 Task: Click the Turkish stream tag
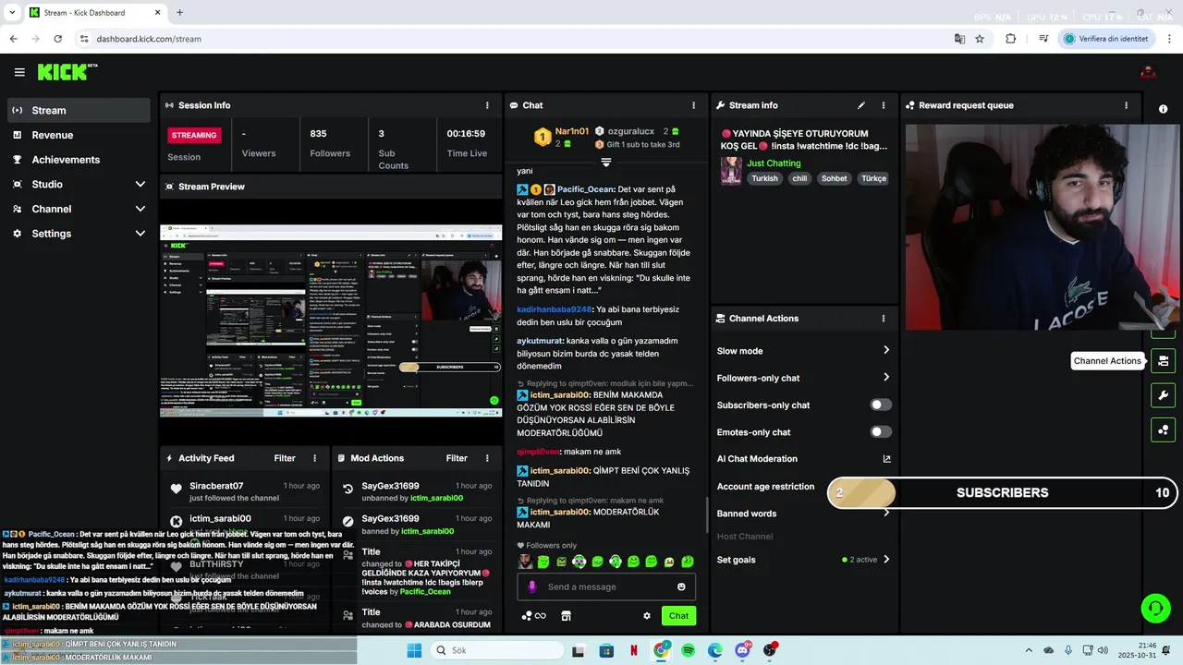click(x=764, y=178)
